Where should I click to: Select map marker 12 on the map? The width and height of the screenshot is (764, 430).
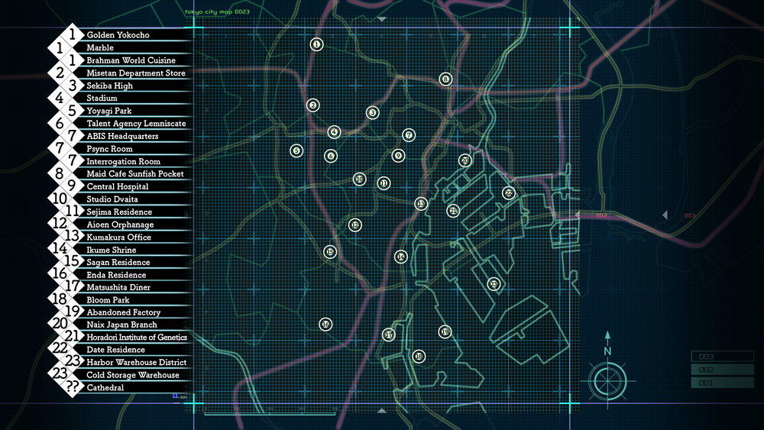click(x=354, y=225)
